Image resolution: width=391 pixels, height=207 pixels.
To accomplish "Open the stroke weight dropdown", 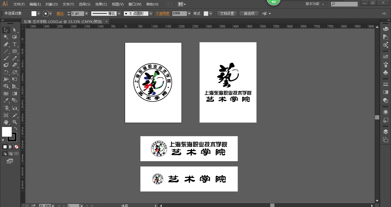I will pyautogui.click(x=86, y=13).
